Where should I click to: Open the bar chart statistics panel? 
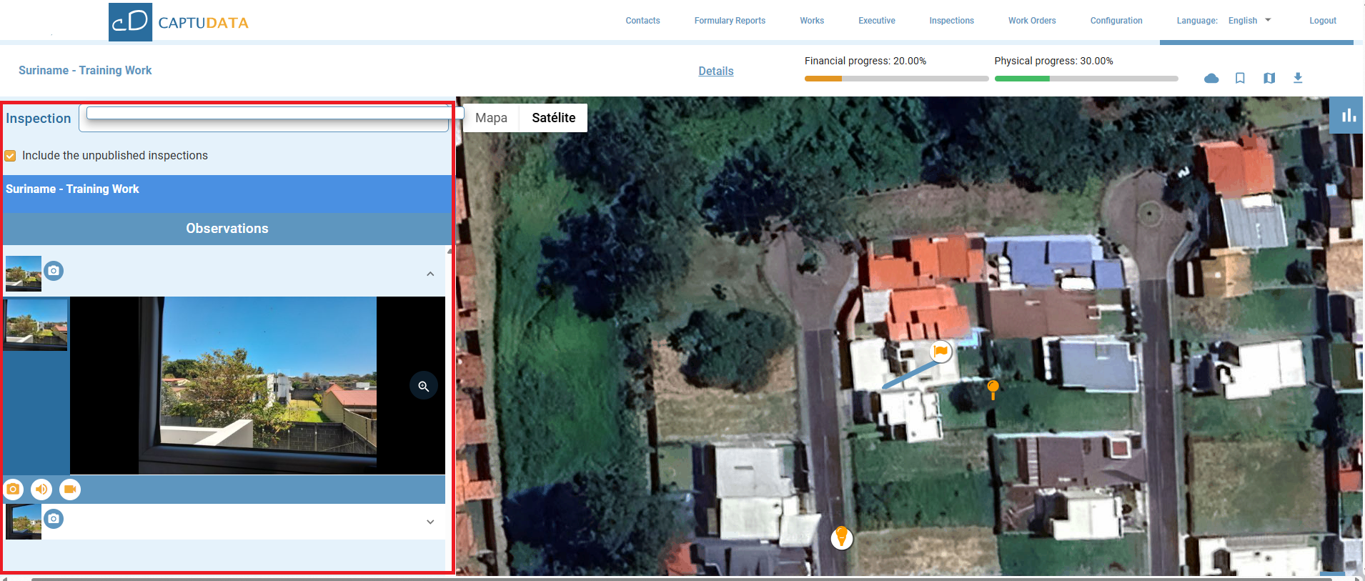tap(1348, 116)
